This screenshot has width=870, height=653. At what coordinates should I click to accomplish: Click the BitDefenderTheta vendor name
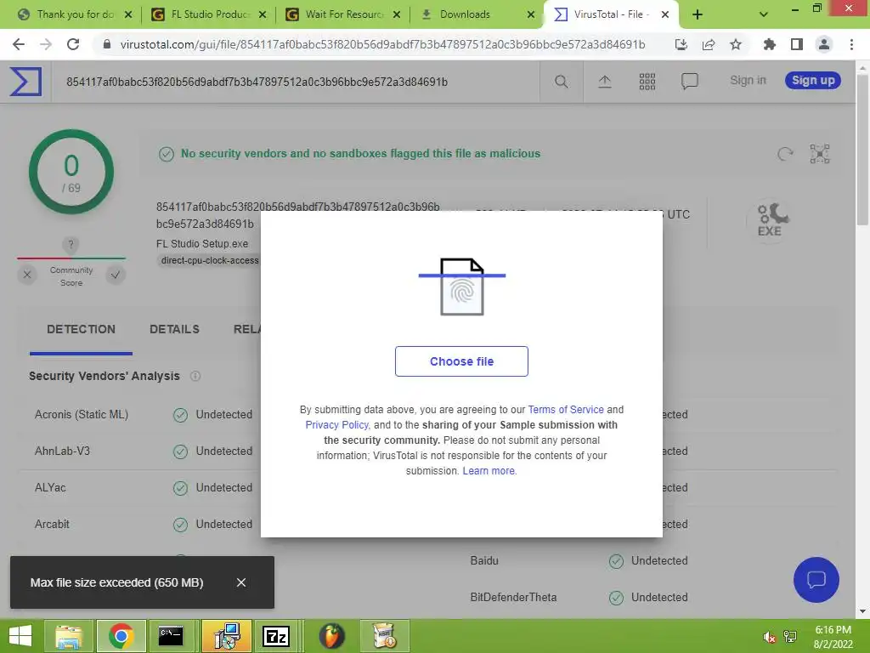tap(513, 598)
